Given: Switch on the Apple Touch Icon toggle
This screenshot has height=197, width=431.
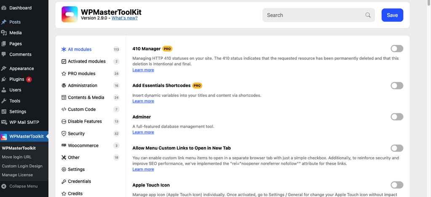Looking at the screenshot, I should (397, 185).
